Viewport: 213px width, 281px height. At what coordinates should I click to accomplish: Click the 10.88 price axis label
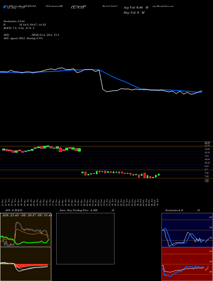point(207,159)
